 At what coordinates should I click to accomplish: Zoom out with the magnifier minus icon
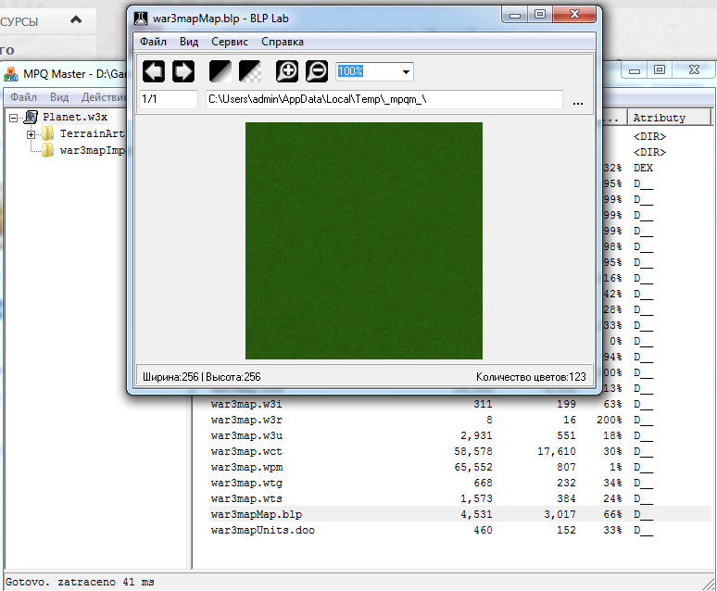(x=317, y=71)
